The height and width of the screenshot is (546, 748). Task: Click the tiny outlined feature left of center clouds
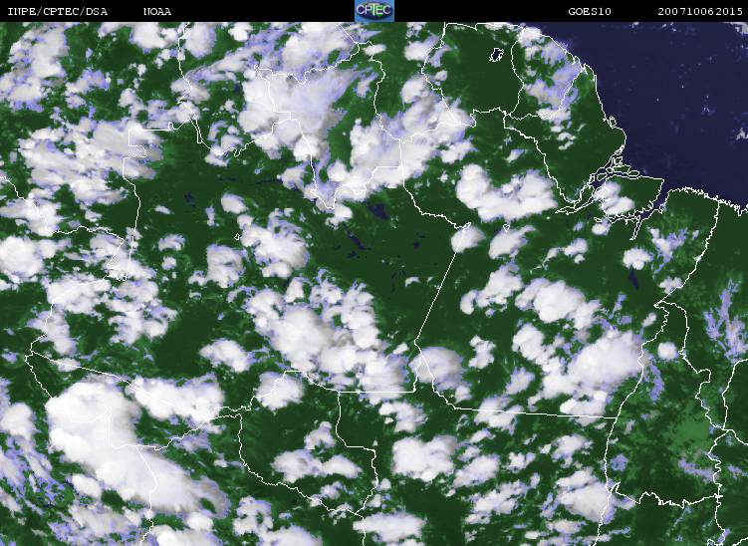[x=237, y=236]
